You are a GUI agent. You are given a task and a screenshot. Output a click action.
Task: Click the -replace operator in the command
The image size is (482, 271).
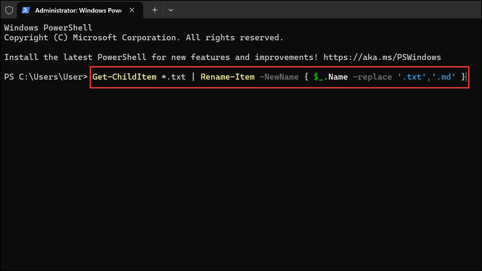click(x=373, y=77)
